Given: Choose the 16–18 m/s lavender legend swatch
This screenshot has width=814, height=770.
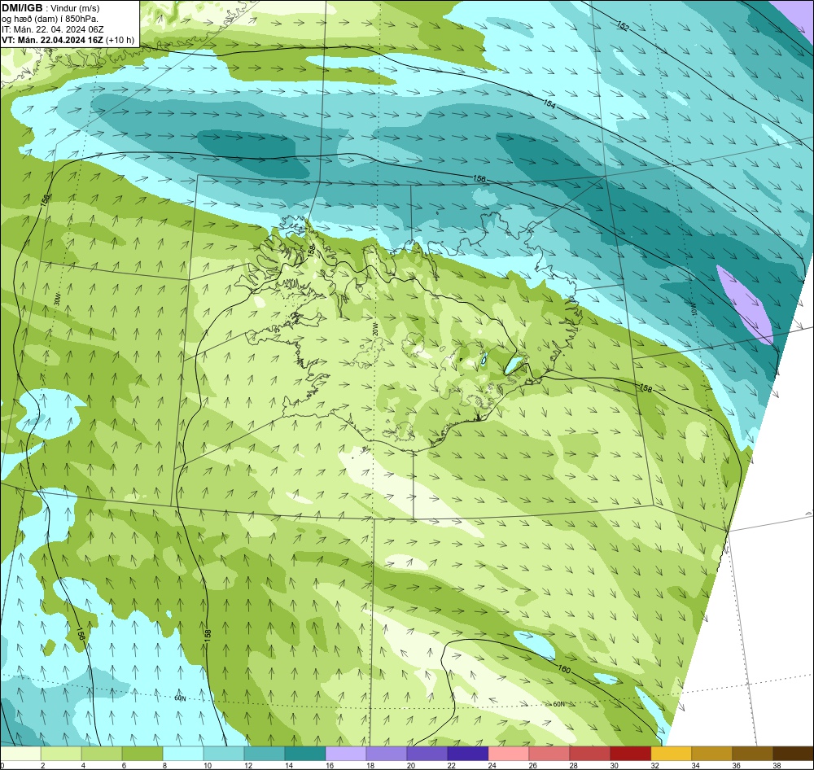Looking at the screenshot, I should (346, 754).
